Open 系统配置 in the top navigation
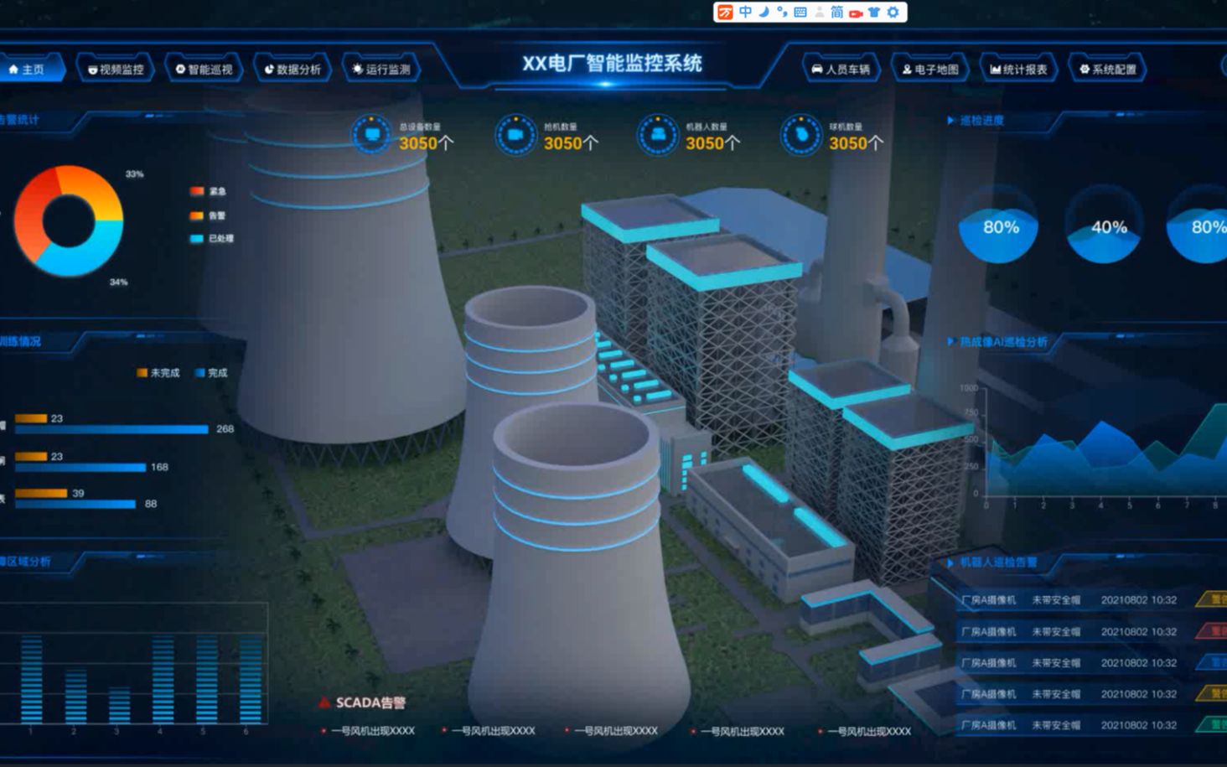1227x767 pixels. coord(1107,70)
